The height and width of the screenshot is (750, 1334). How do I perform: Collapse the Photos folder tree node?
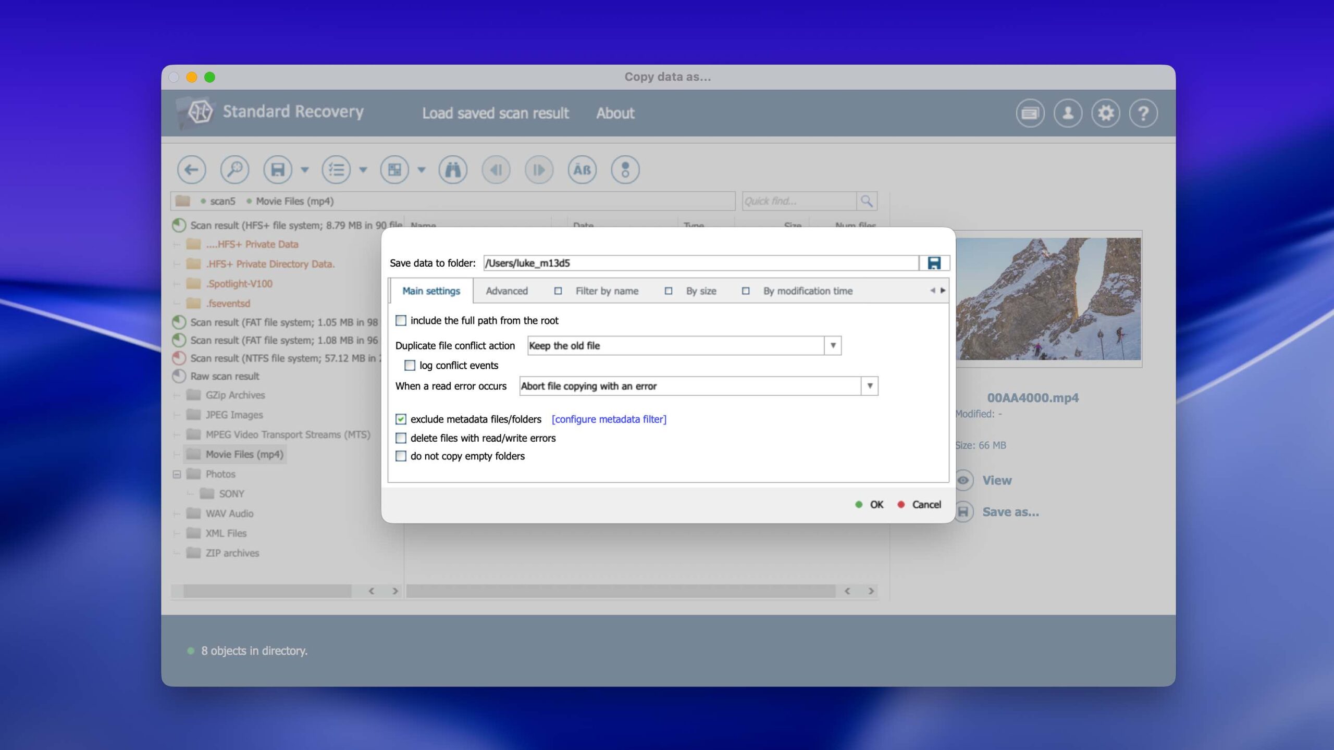pyautogui.click(x=177, y=474)
